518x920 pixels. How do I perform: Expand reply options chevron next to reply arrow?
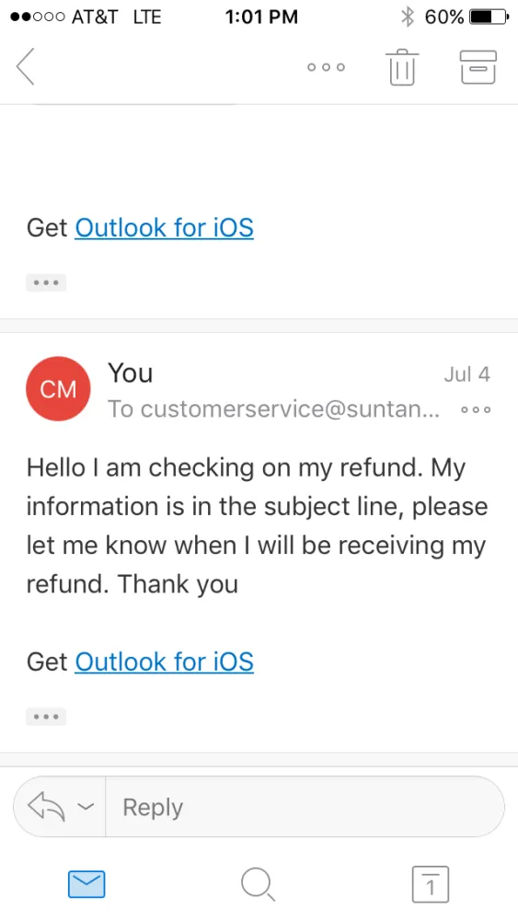[x=86, y=807]
